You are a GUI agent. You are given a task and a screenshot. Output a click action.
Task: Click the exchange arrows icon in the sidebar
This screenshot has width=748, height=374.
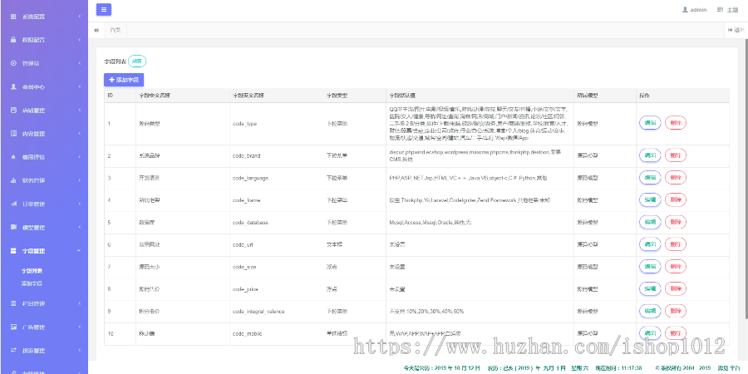(14, 350)
